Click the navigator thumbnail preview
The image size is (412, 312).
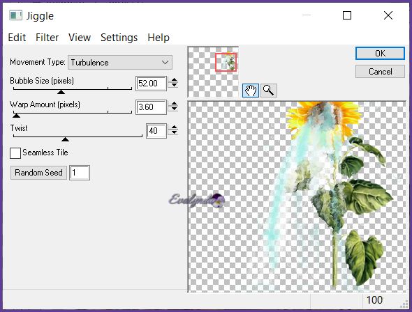[213, 72]
